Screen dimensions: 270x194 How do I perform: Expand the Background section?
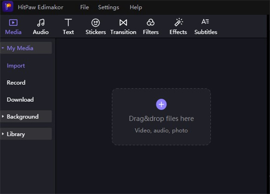(22, 116)
